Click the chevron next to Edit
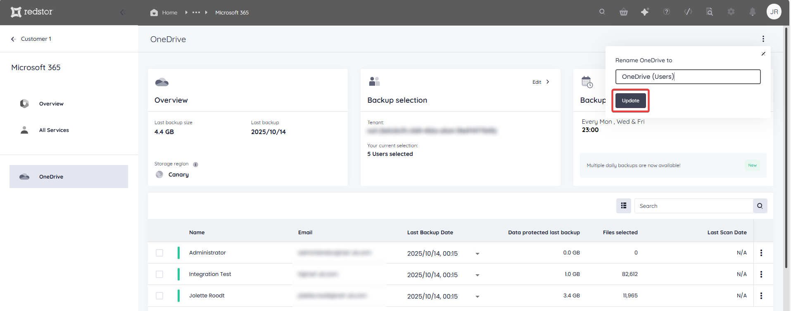791x311 pixels. pos(548,82)
